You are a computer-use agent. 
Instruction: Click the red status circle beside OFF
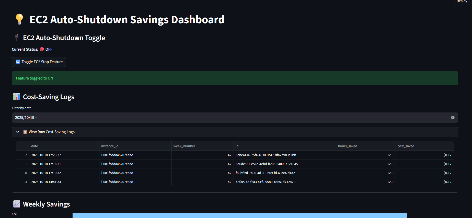click(x=42, y=49)
